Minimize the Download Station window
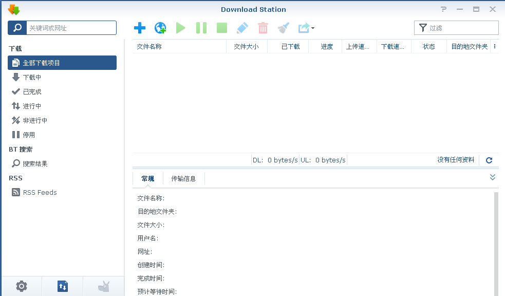This screenshot has height=296, width=505. click(460, 9)
